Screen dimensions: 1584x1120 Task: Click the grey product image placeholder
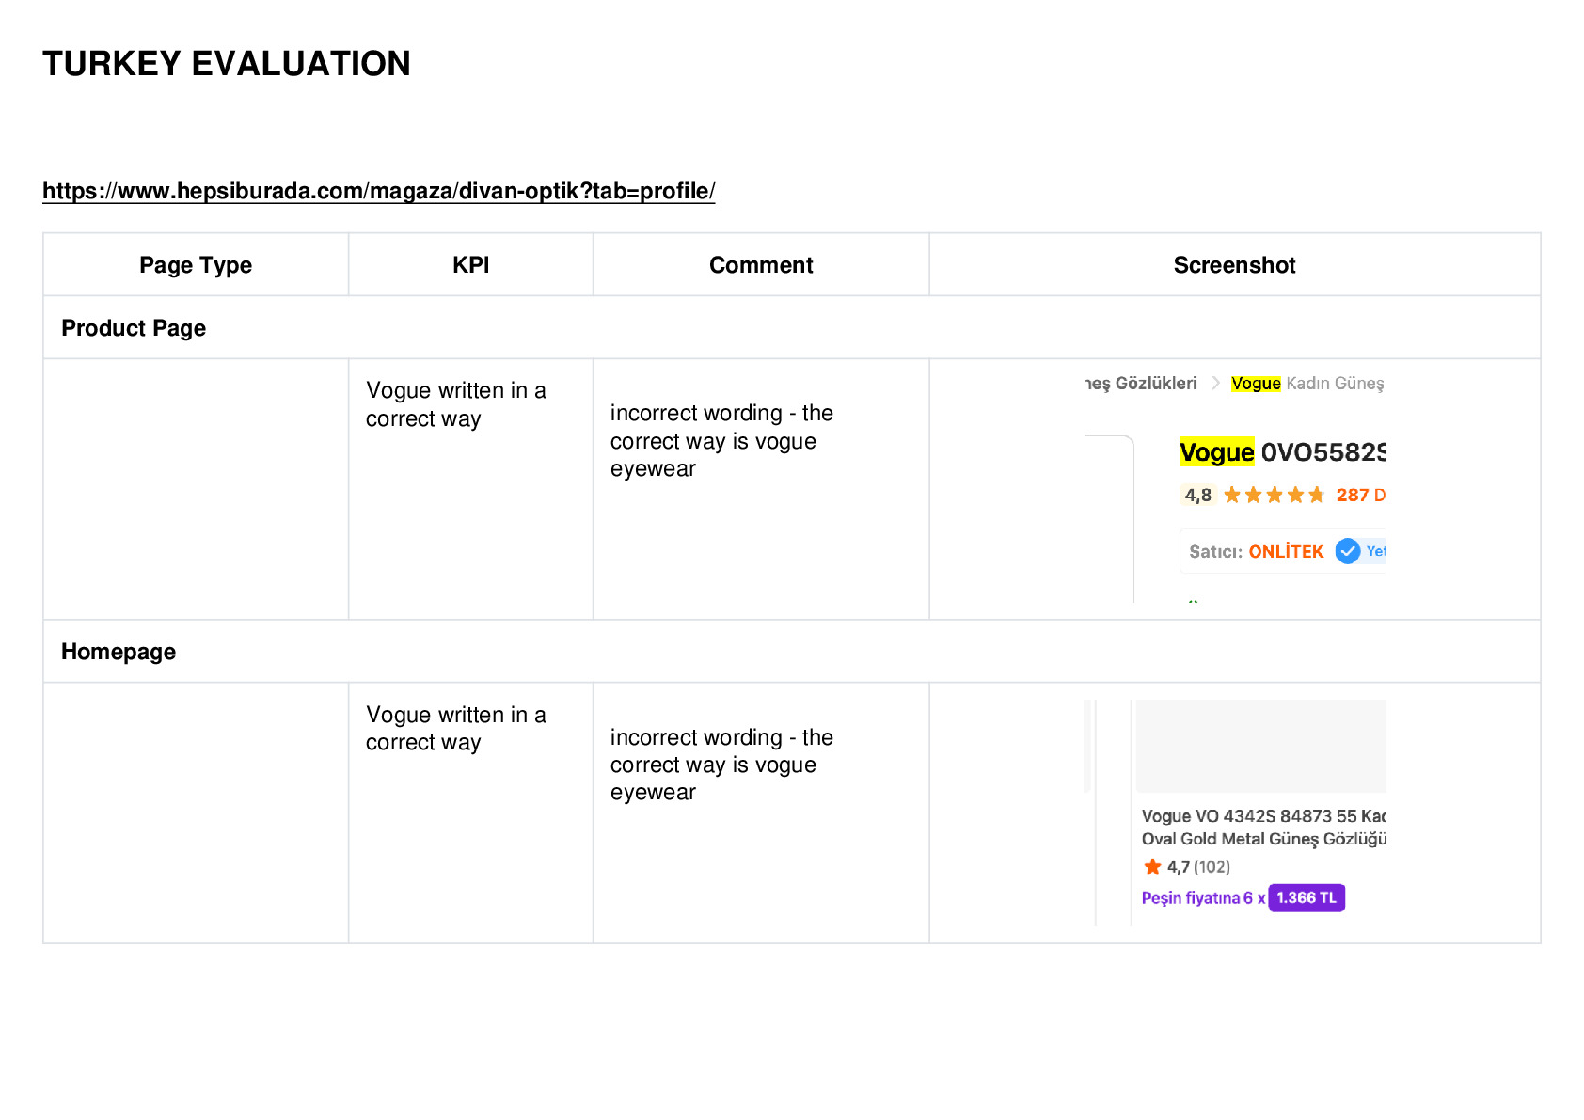pyautogui.click(x=1260, y=746)
